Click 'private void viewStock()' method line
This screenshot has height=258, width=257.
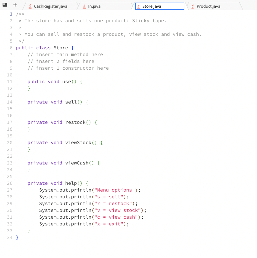click(65, 143)
